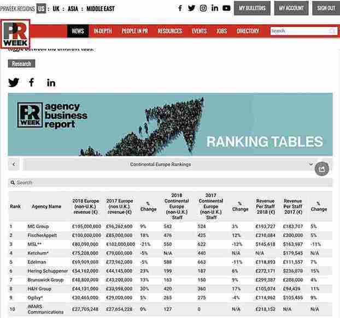Image resolution: width=340 pixels, height=318 pixels.
Task: Open NEWS nav tab
Action: coord(78,31)
